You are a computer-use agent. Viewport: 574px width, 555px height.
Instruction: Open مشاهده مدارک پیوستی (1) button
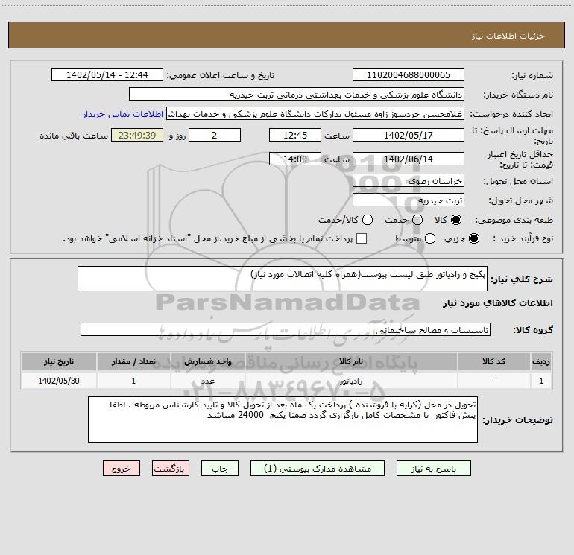click(318, 469)
